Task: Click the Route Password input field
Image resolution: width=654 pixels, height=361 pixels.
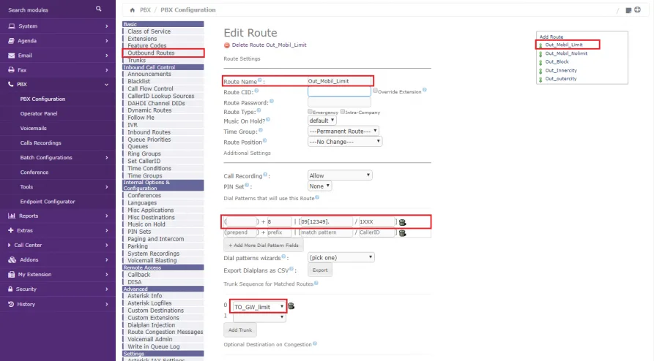Action: (339, 102)
